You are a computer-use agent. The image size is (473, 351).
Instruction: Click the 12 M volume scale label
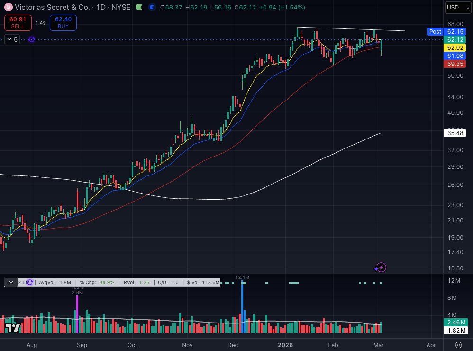[454, 281]
